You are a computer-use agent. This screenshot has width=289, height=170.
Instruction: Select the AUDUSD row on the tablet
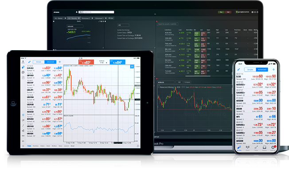pos(45,112)
